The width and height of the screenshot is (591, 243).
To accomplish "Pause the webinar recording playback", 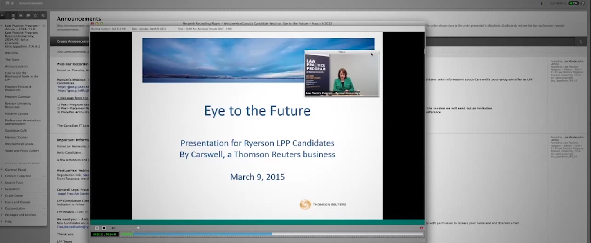I will [x=97, y=228].
